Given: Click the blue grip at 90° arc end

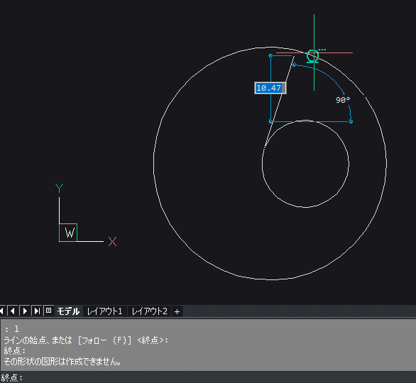Looking at the screenshot, I should (351, 121).
